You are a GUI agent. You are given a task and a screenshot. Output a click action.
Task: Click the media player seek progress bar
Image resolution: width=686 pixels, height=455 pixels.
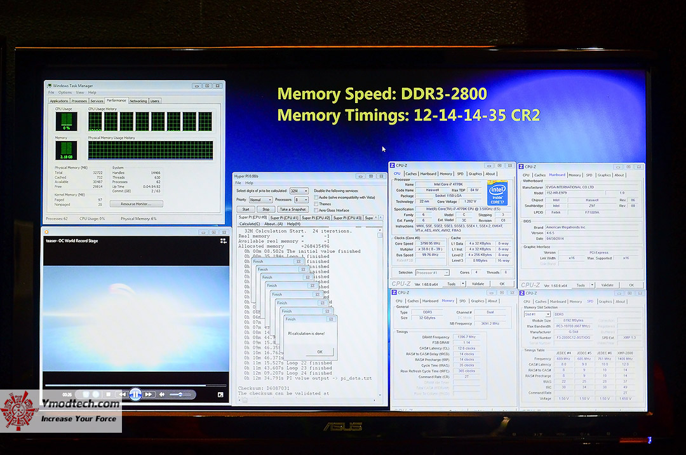click(136, 386)
